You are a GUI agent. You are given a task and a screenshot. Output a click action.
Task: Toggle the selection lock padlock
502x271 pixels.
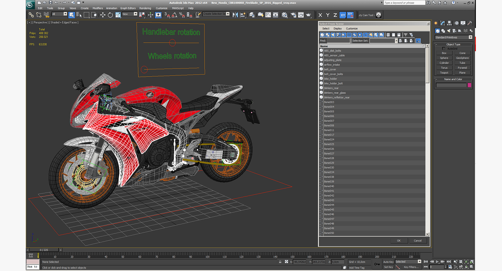pos(280,262)
